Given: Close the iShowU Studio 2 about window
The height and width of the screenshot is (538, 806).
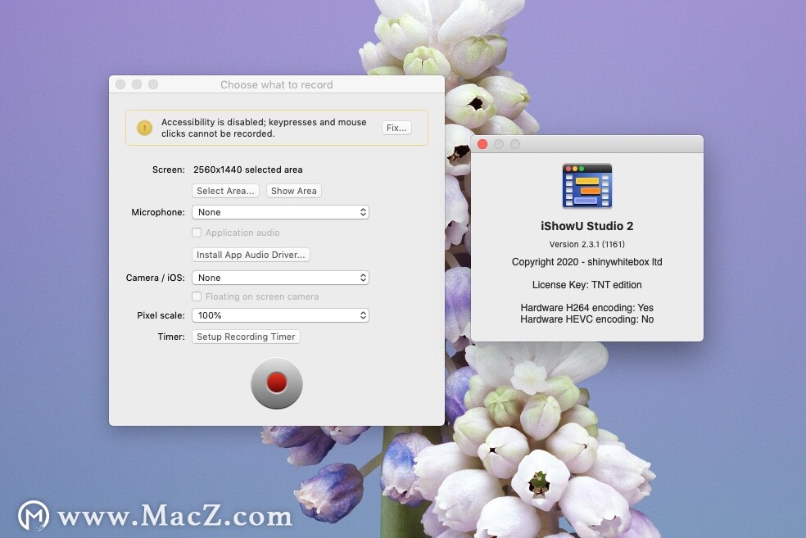Looking at the screenshot, I should [x=482, y=144].
